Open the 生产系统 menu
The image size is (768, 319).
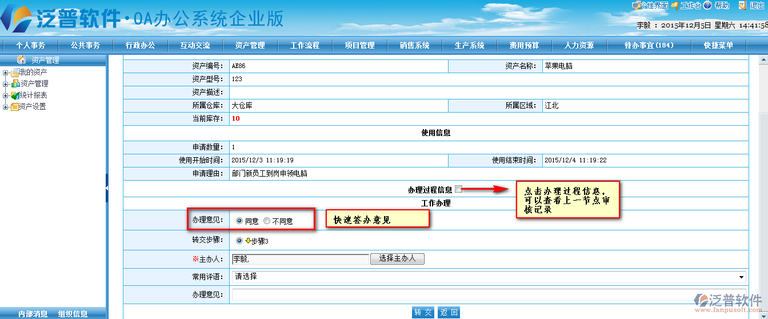(469, 45)
